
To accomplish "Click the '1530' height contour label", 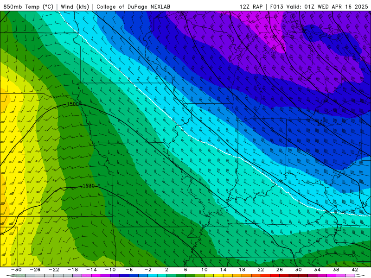I will coord(89,186).
